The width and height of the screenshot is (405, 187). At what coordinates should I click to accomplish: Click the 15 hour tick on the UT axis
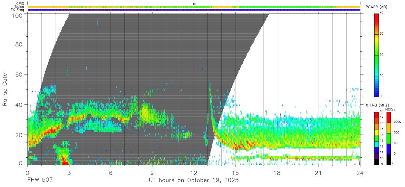pyautogui.click(x=235, y=173)
